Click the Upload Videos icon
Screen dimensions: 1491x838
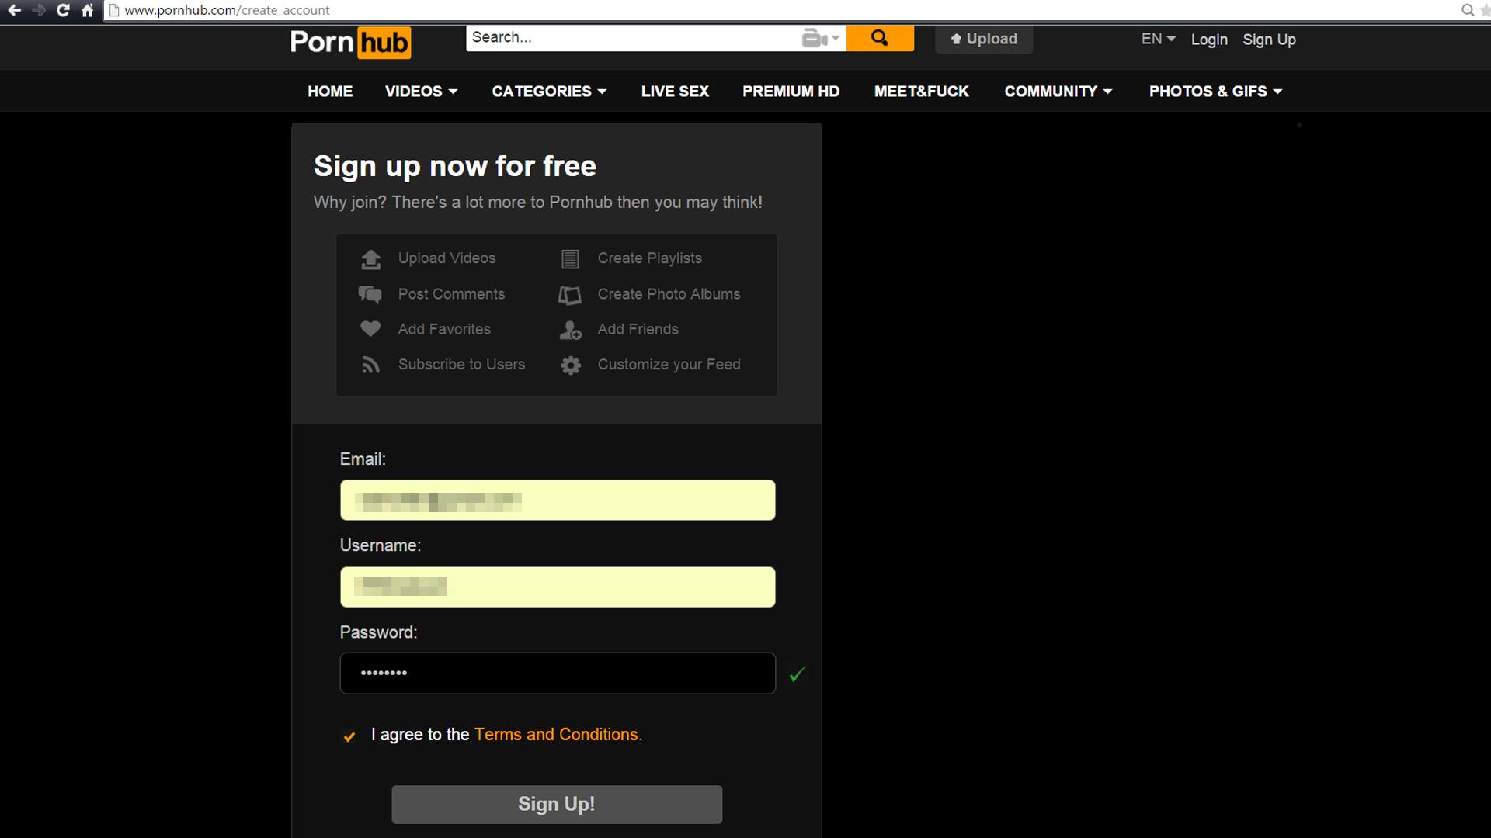pos(371,259)
